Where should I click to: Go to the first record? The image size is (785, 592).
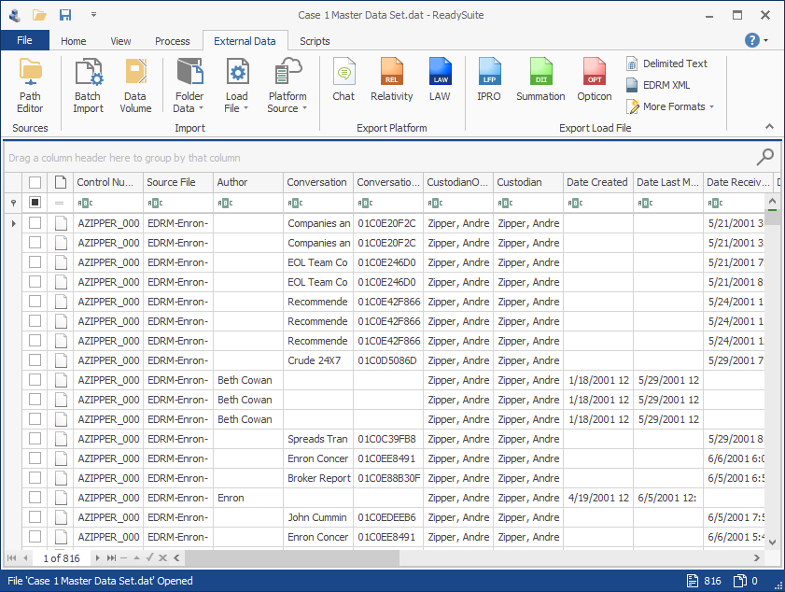(12, 557)
